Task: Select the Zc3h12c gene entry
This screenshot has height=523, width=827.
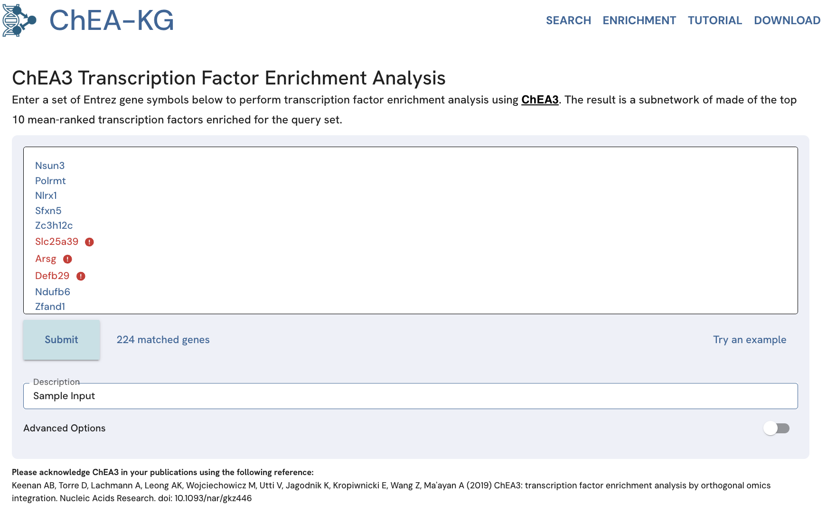Action: click(54, 225)
